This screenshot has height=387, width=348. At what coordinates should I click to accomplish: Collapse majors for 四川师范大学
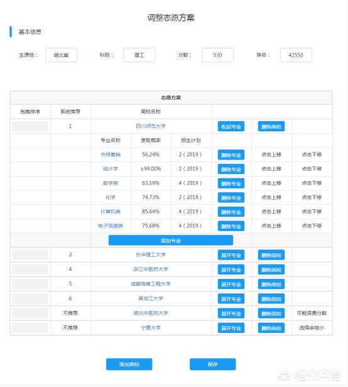click(x=231, y=126)
